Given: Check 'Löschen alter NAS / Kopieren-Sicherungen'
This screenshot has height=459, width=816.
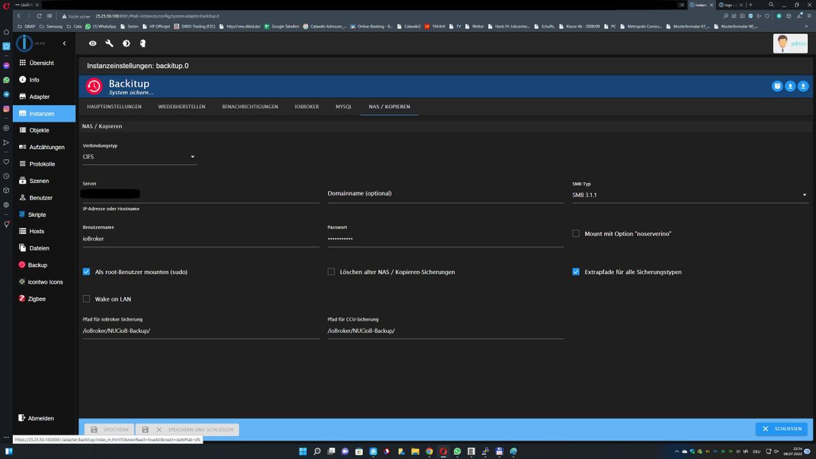Looking at the screenshot, I should pos(331,272).
